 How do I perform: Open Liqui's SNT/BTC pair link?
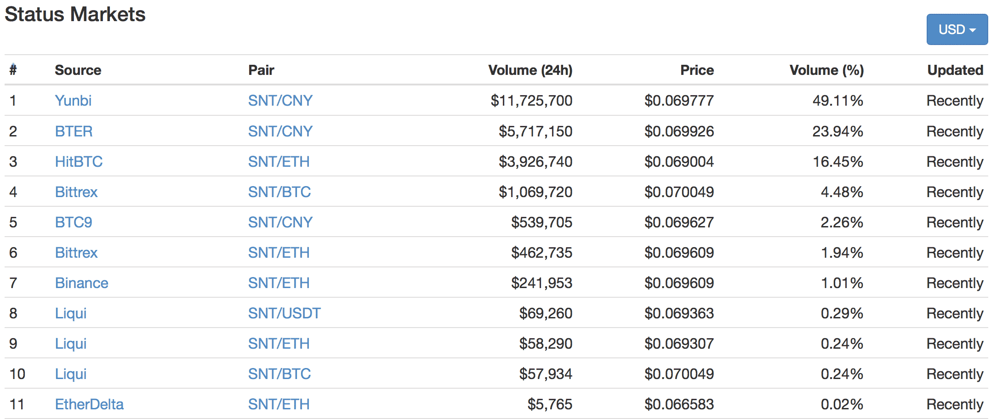click(x=279, y=374)
